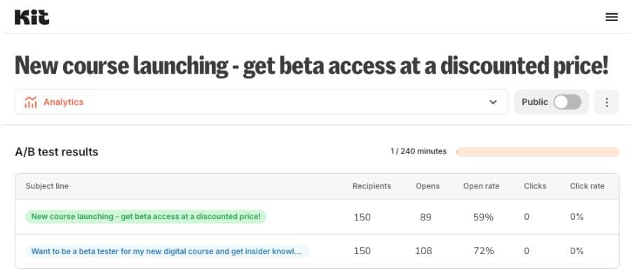631x280 pixels.
Task: Click the 1 / 240 minutes label
Action: [x=418, y=151]
